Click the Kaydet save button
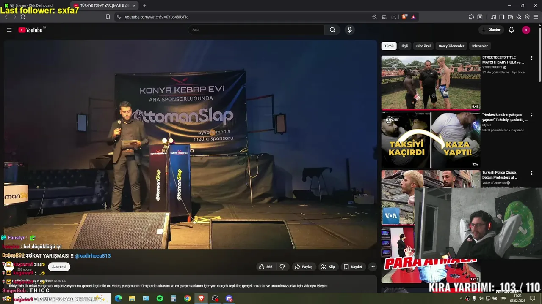Image resolution: width=542 pixels, height=304 pixels. pos(353,267)
